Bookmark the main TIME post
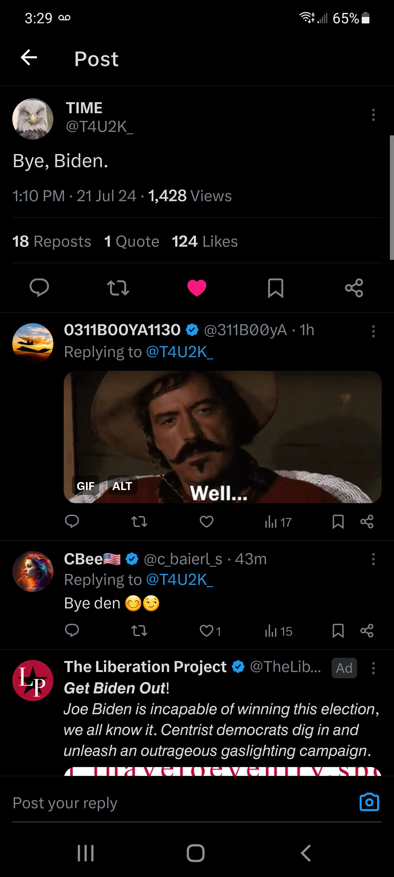Viewport: 394px width, 877px height. point(275,288)
